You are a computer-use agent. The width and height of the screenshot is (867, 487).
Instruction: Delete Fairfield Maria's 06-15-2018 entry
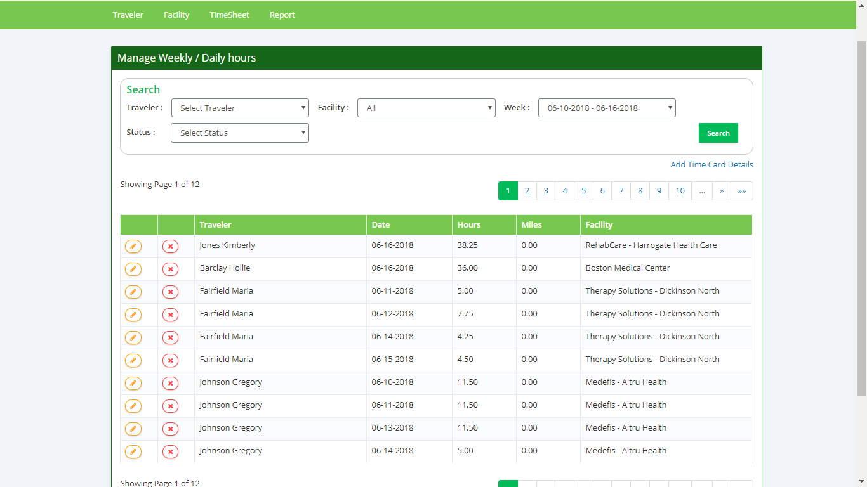(x=170, y=360)
